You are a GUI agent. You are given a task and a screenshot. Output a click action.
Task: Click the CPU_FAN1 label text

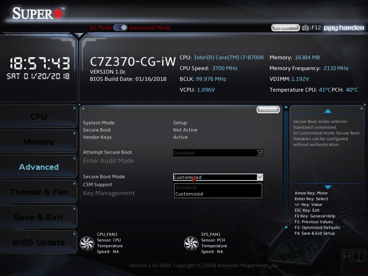point(107,234)
